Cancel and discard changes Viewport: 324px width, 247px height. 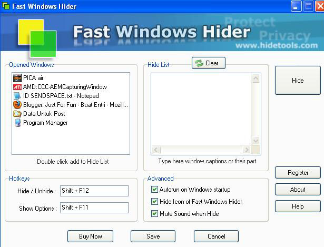click(216, 236)
